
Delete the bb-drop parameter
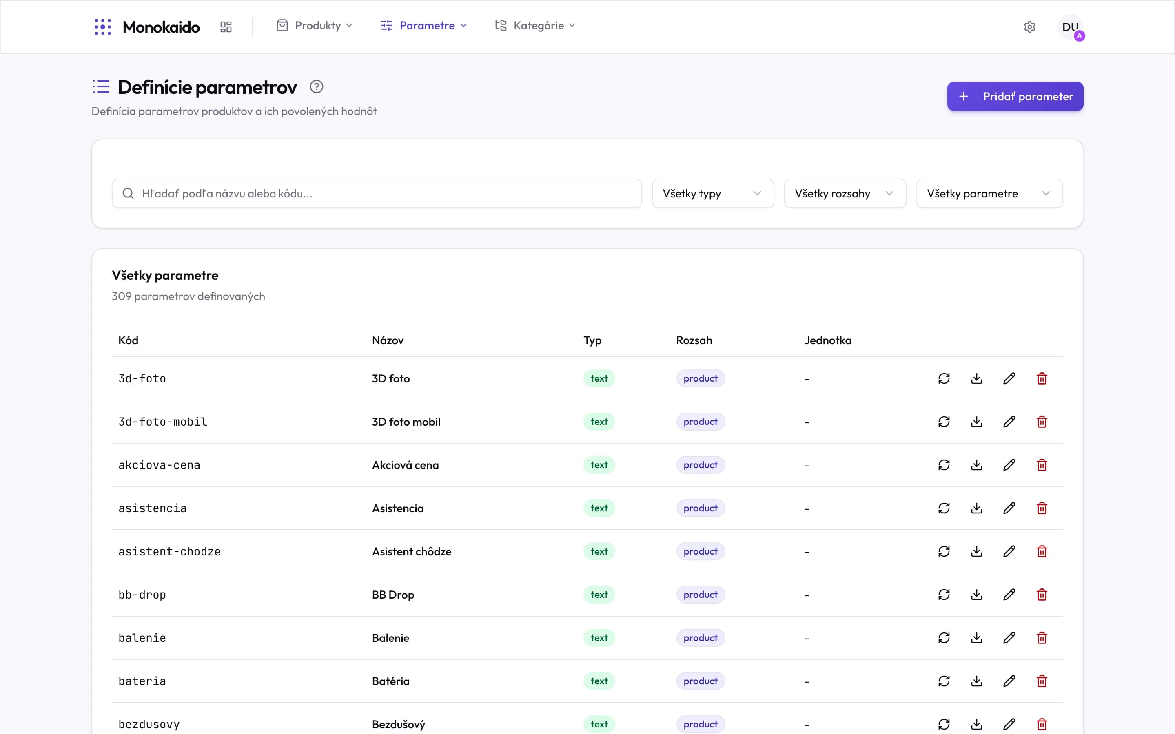(1042, 595)
